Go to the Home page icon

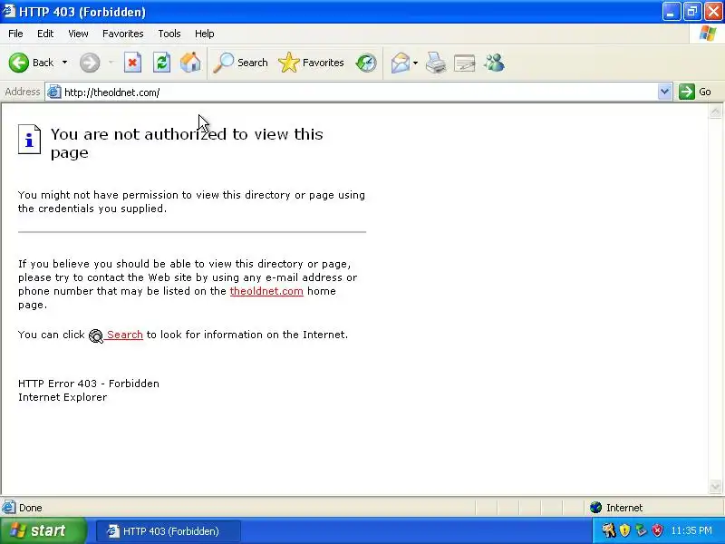pos(190,63)
